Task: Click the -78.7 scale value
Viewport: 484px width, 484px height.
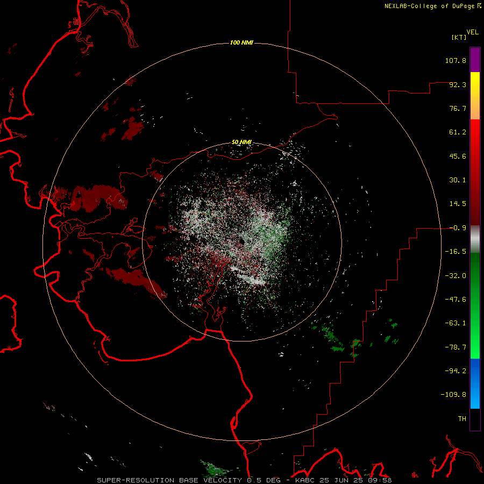Action: coord(455,347)
